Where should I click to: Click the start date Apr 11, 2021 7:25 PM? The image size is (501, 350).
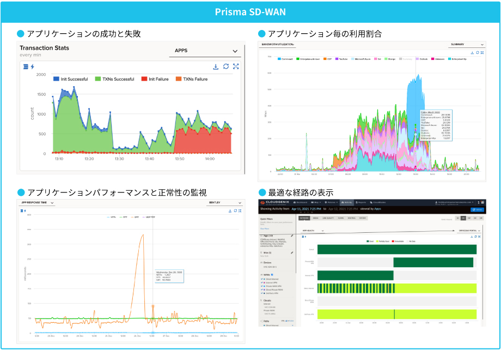pos(306,209)
